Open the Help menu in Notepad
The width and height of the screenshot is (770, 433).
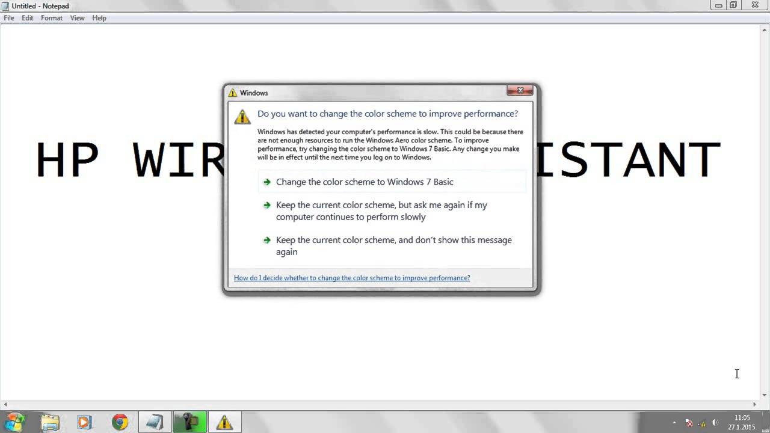pyautogui.click(x=99, y=18)
